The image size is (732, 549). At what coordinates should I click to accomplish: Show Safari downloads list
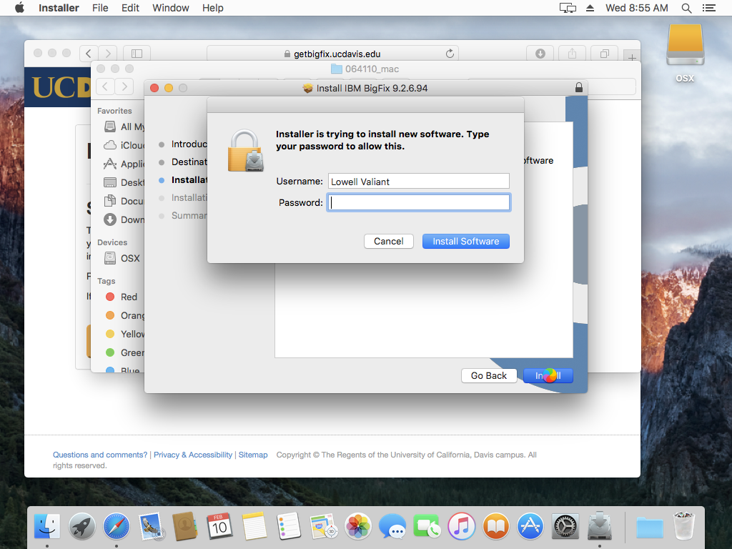(x=540, y=54)
